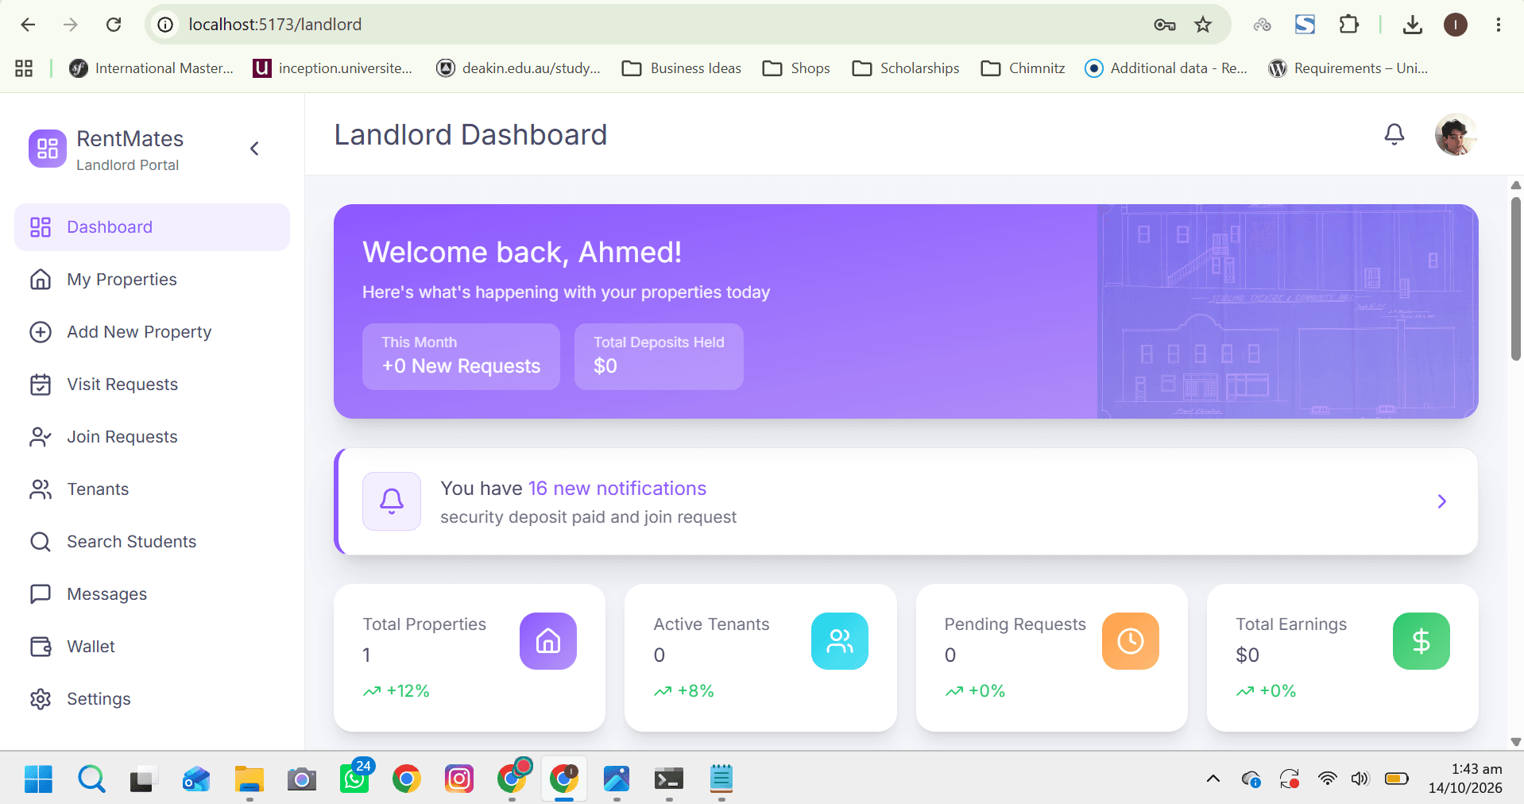Reload the page with the refresh icon
The width and height of the screenshot is (1524, 804).
(x=114, y=25)
